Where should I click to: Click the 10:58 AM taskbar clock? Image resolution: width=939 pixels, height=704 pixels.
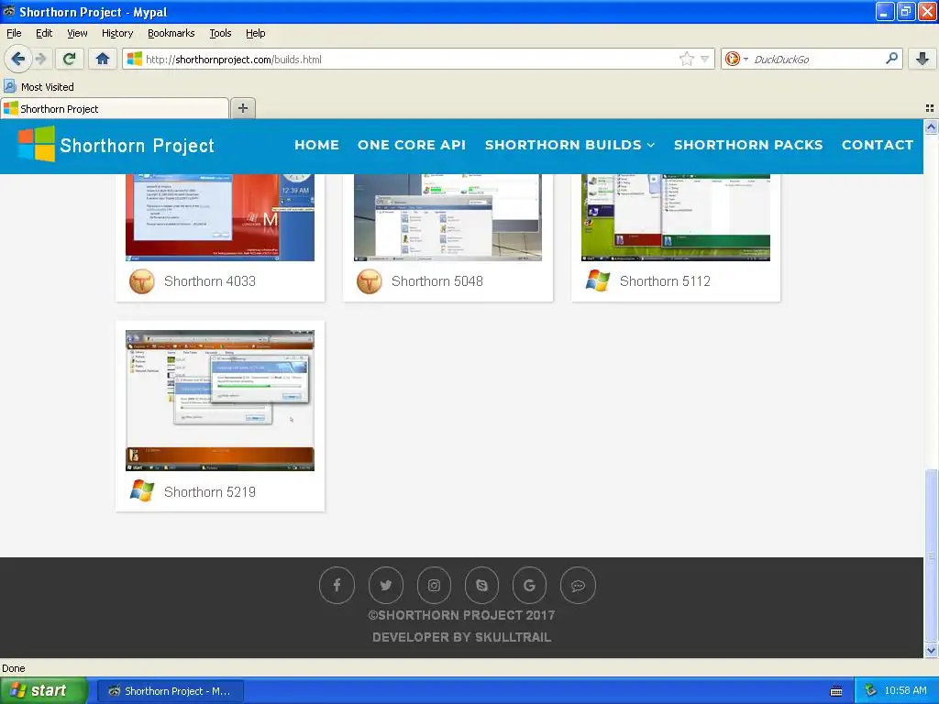click(905, 691)
